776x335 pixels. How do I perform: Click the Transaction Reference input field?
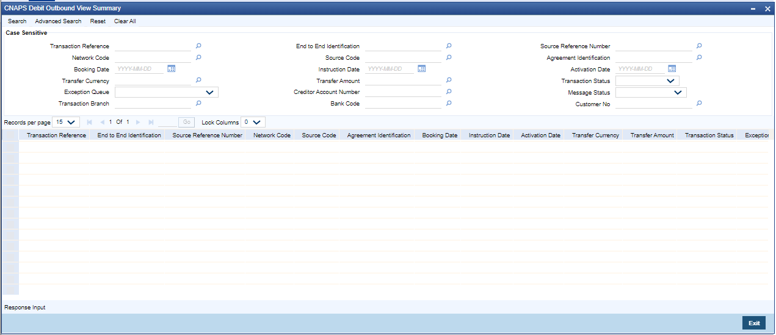pos(153,46)
